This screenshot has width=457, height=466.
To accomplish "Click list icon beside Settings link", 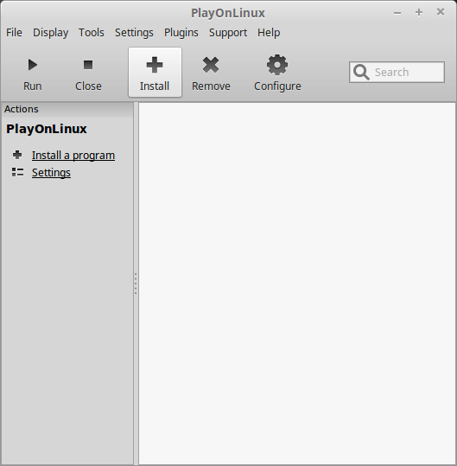I will 17,172.
